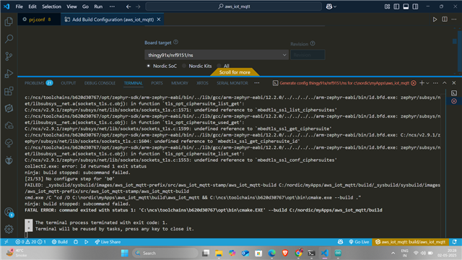
Task: Switch to the PROBLEMS panel tab
Action: click(x=38, y=83)
